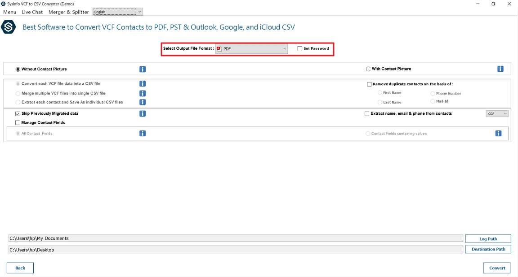Restore down the converter window
Image resolution: width=518 pixels, height=277 pixels.
(x=493, y=4)
